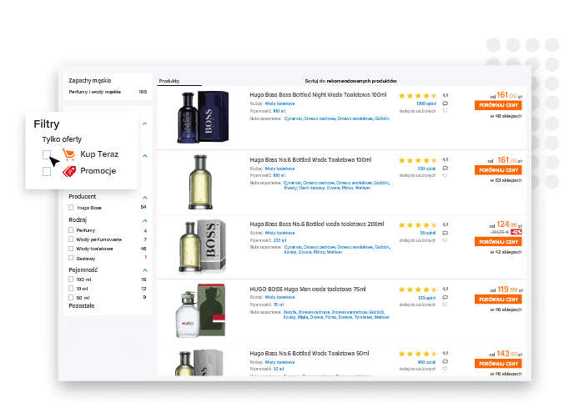Collapse the Rodzaj filter section

(x=145, y=220)
